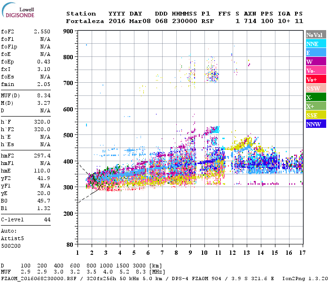Click the 900 km y-axis label

coord(68,31)
